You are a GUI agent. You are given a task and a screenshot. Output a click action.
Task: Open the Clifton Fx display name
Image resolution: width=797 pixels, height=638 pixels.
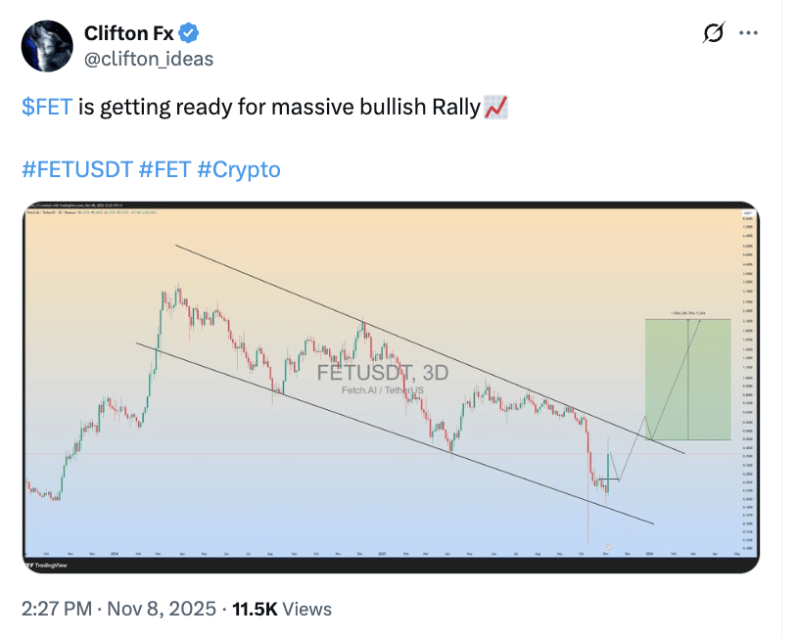[128, 33]
